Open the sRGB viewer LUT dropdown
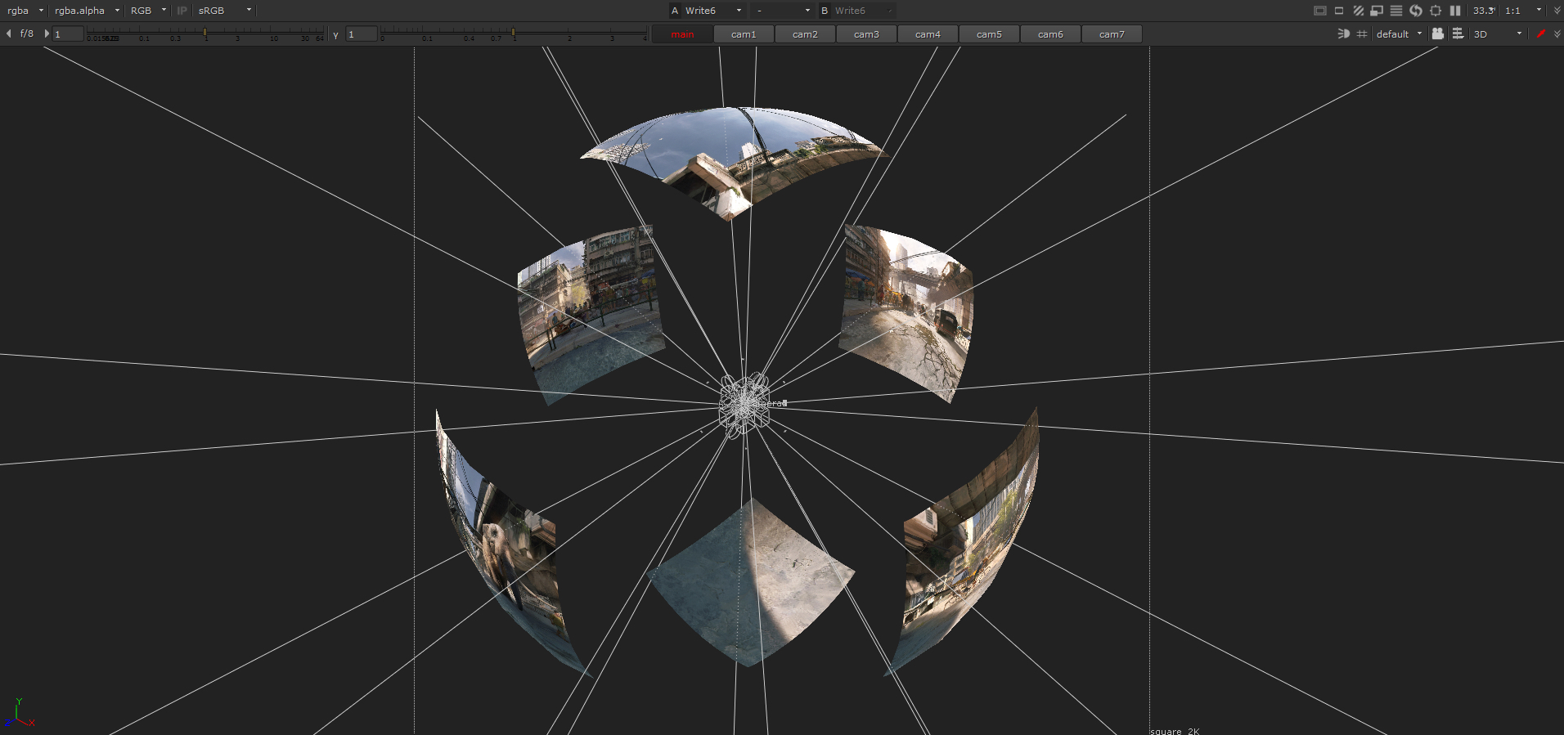1564x735 pixels. point(225,11)
